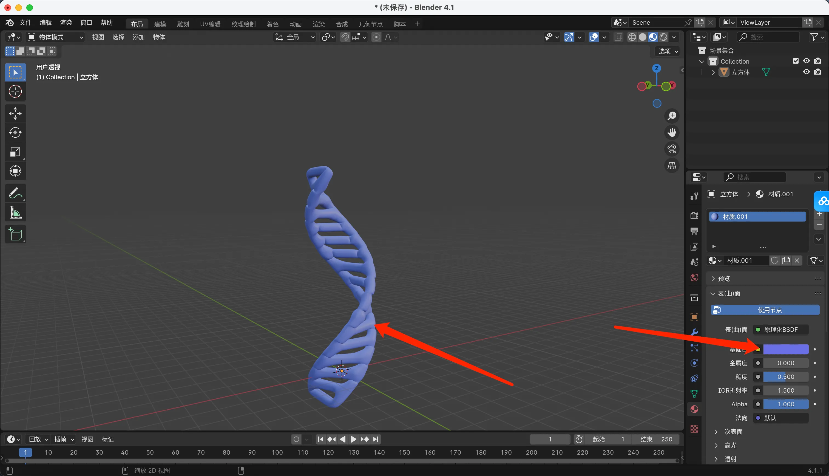Toggle camera view in viewport

pos(671,149)
